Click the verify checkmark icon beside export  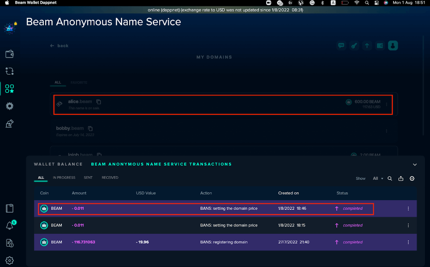[412, 178]
